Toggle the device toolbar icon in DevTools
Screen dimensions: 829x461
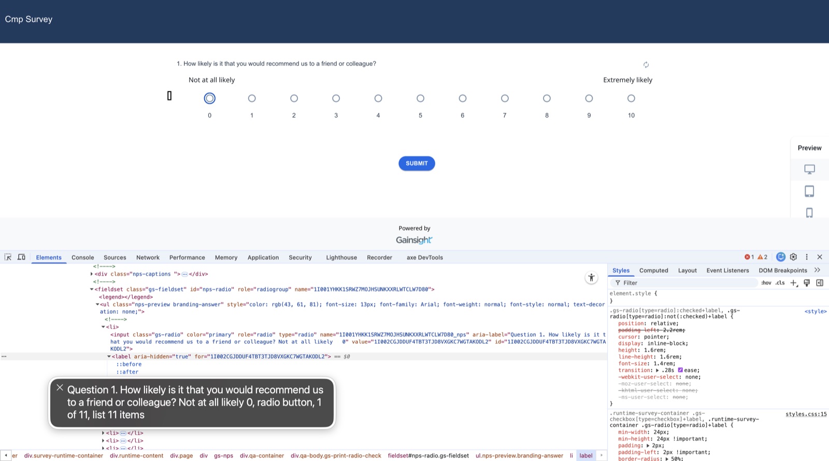21,257
